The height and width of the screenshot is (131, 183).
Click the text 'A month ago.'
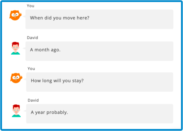coord(45,50)
